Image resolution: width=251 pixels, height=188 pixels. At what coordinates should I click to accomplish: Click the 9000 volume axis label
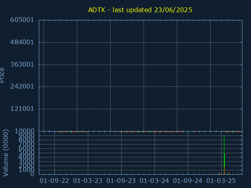(x=26, y=136)
